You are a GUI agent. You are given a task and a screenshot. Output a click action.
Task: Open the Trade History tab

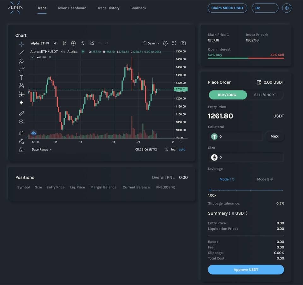point(108,8)
